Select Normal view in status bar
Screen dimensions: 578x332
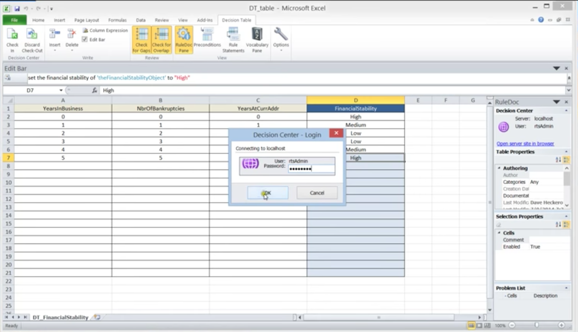(x=471, y=326)
